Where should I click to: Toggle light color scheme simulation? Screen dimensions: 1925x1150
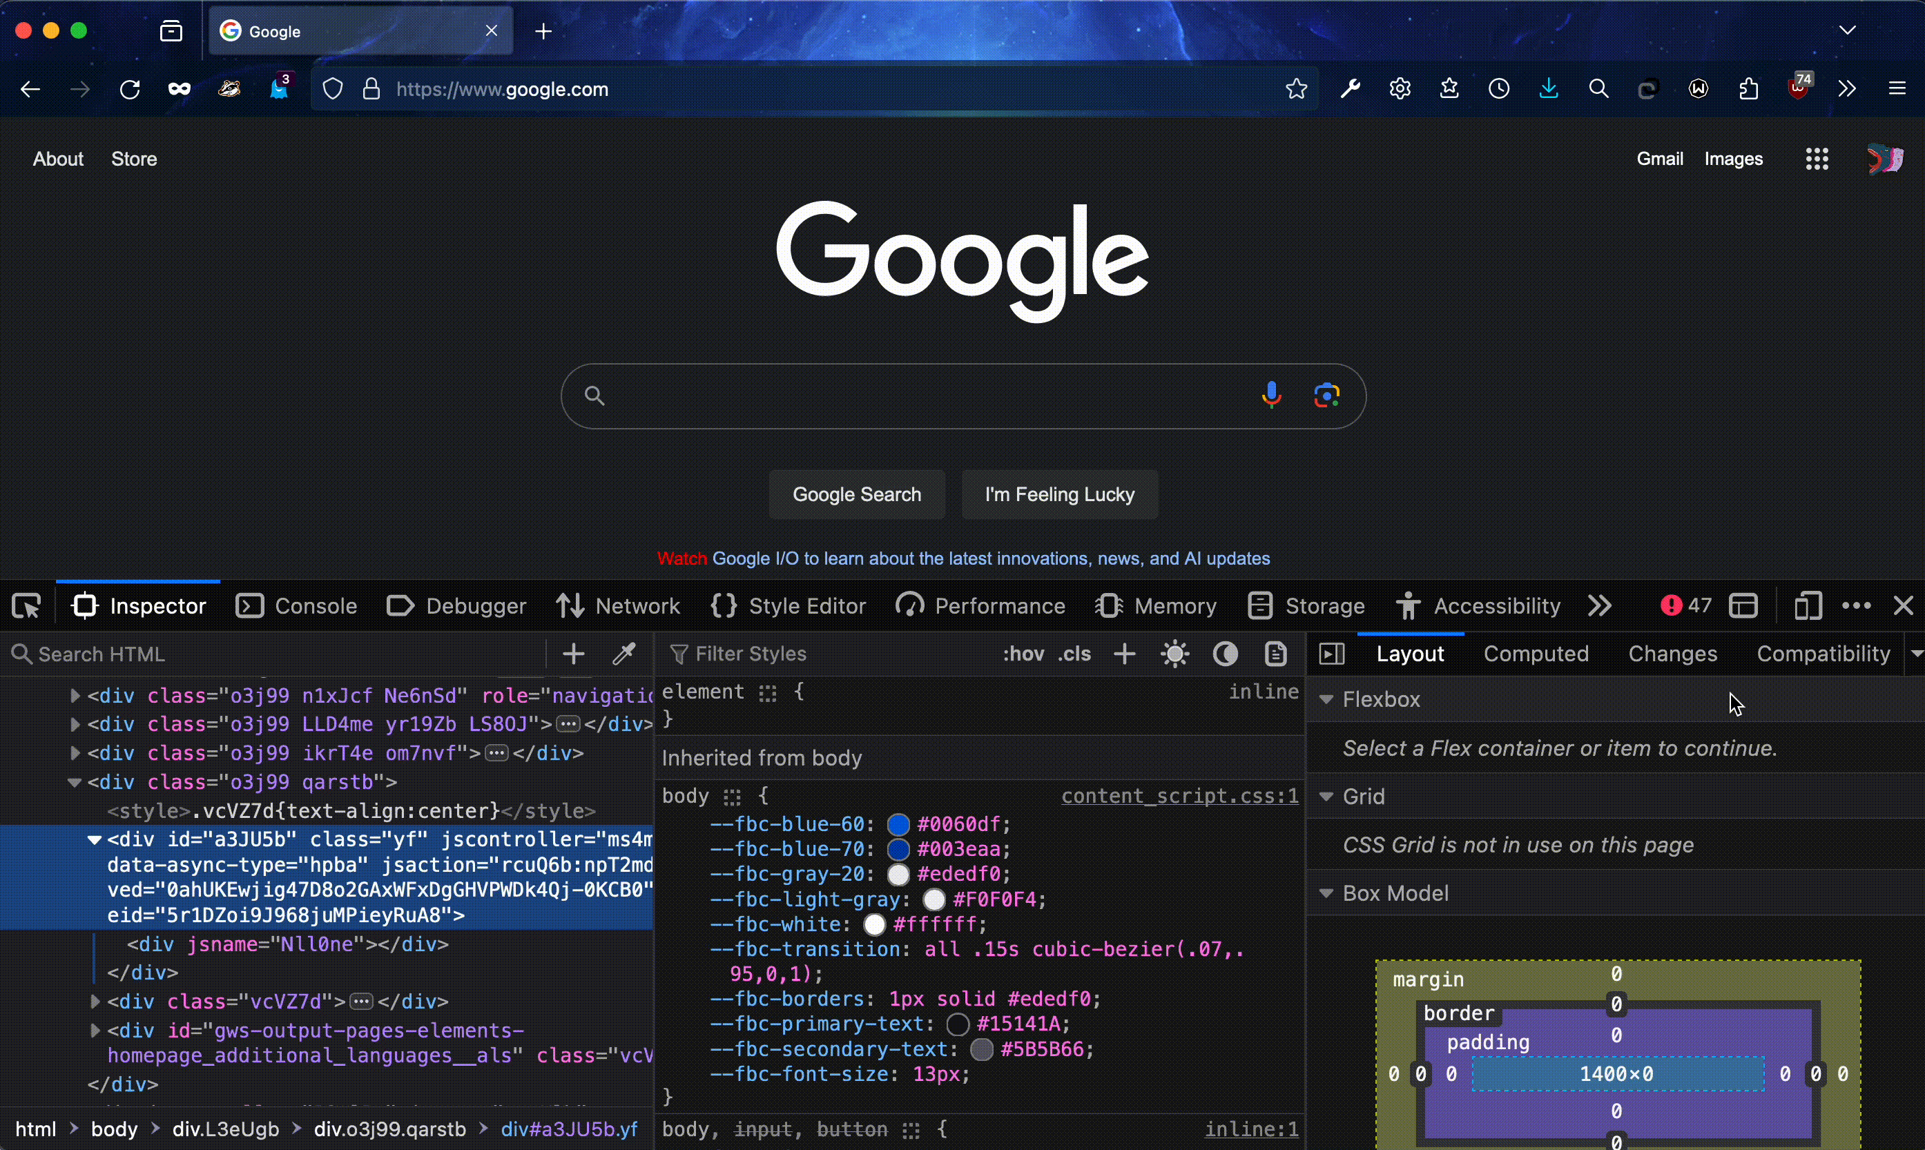(x=1175, y=654)
